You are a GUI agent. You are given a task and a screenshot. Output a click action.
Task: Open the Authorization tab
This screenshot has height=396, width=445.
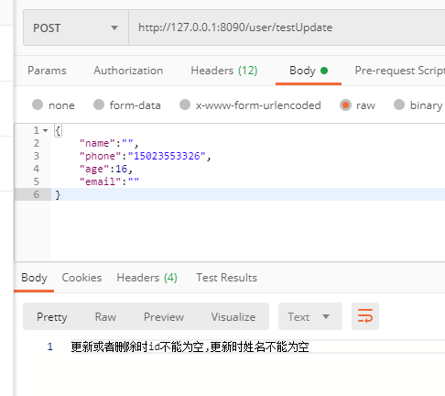coord(128,71)
